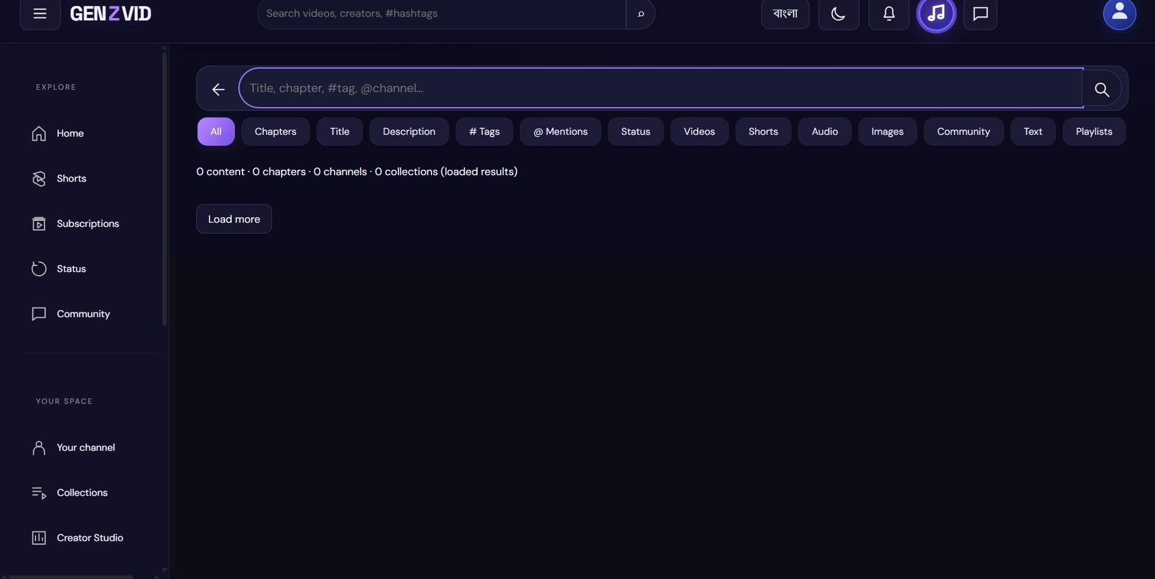Click magnifier search button beside main input
This screenshot has height=579, width=1155.
(1101, 89)
